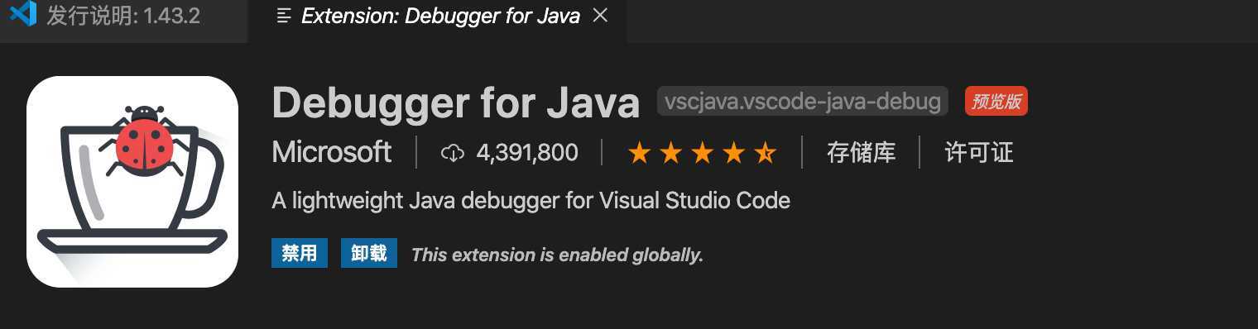The height and width of the screenshot is (329, 1258).
Task: Click the lightweight Java debugger description text
Action: pos(531,201)
